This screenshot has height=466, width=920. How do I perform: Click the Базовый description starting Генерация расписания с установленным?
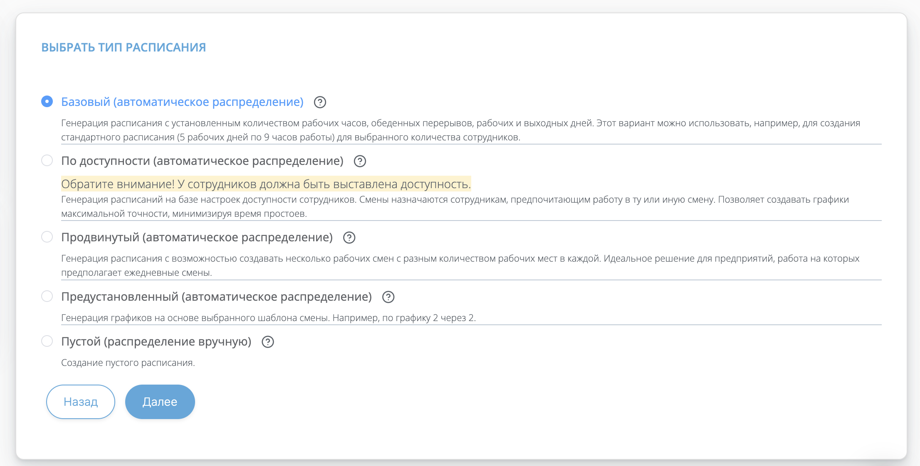[460, 130]
